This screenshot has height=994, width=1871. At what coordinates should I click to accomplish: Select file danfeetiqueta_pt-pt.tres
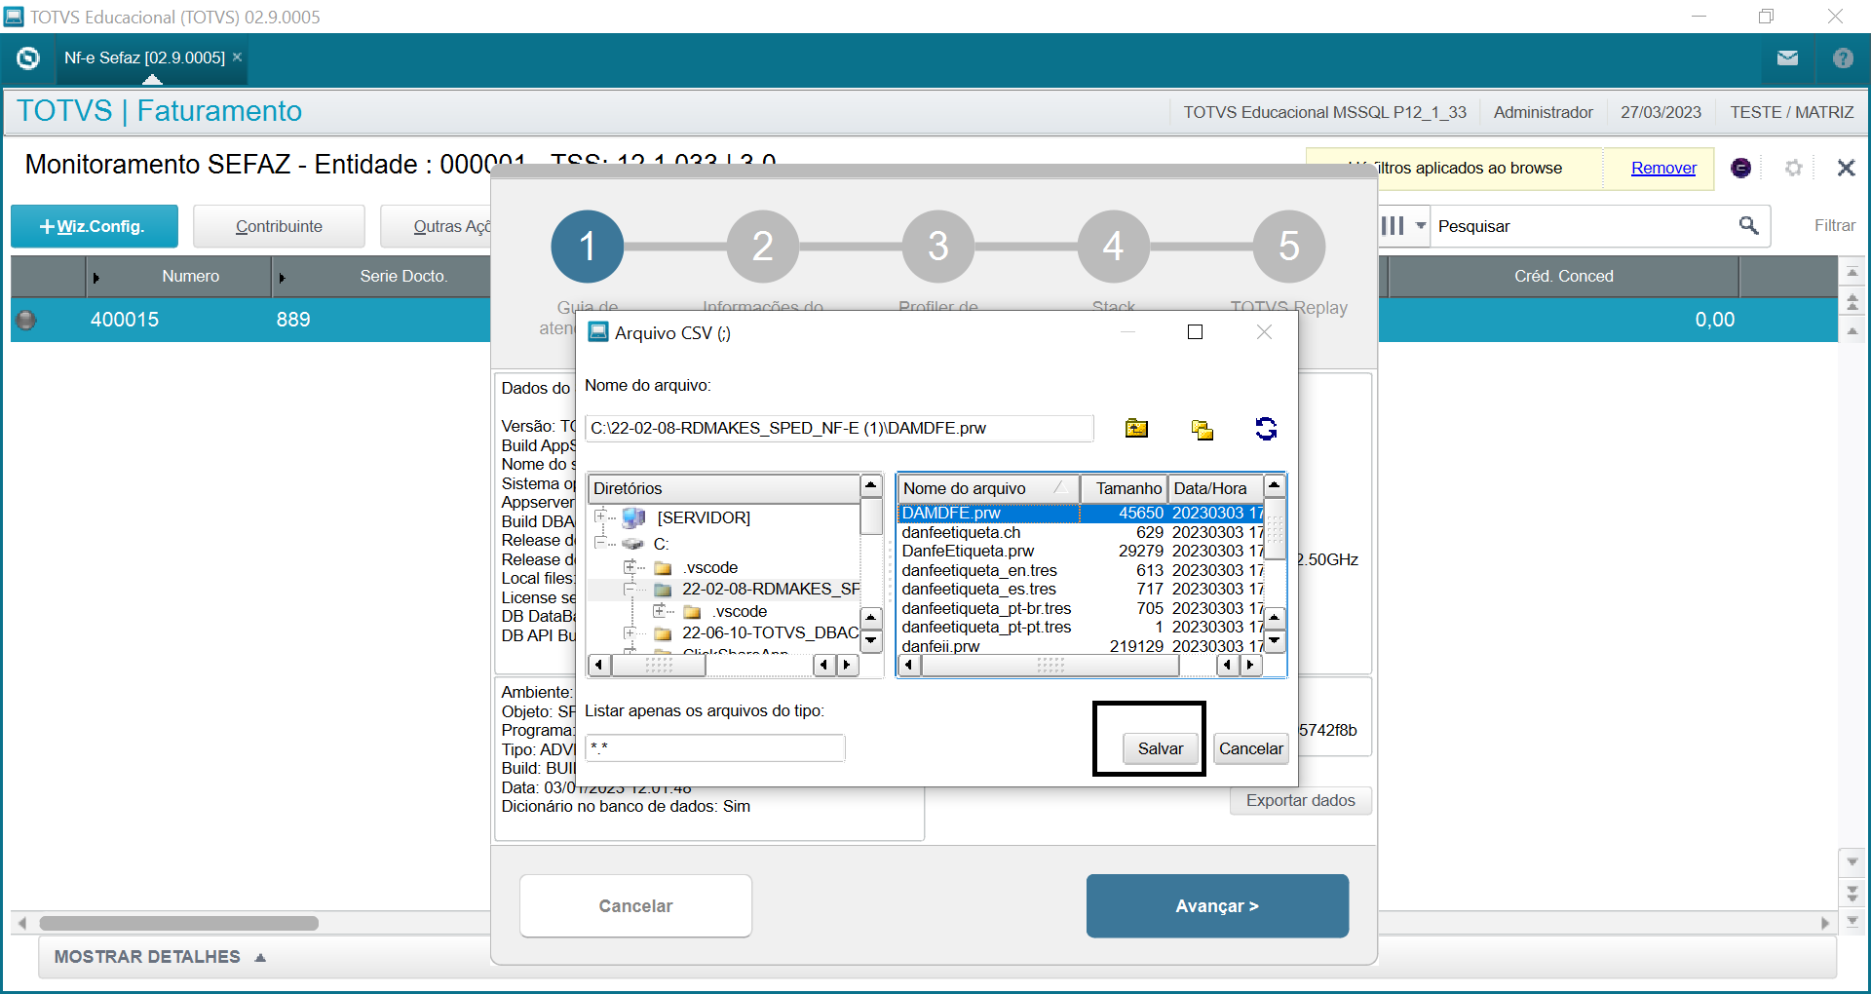[1081, 628]
